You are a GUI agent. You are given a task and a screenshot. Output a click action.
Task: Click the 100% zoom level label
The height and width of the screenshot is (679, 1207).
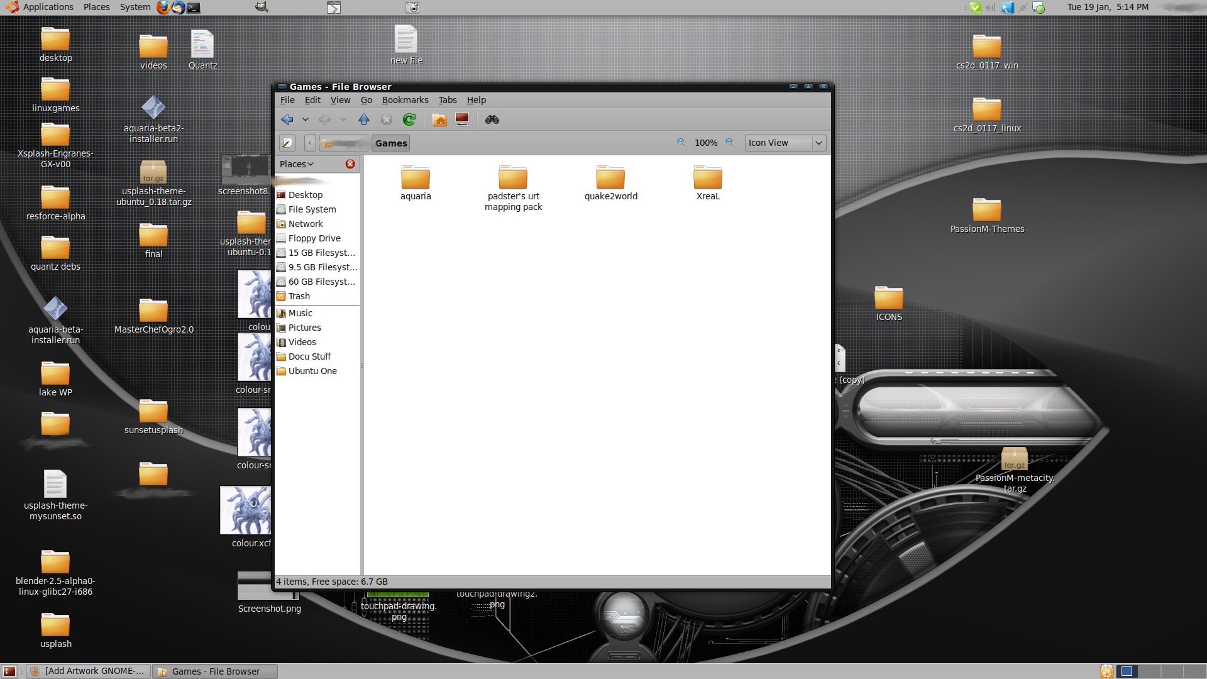click(706, 143)
